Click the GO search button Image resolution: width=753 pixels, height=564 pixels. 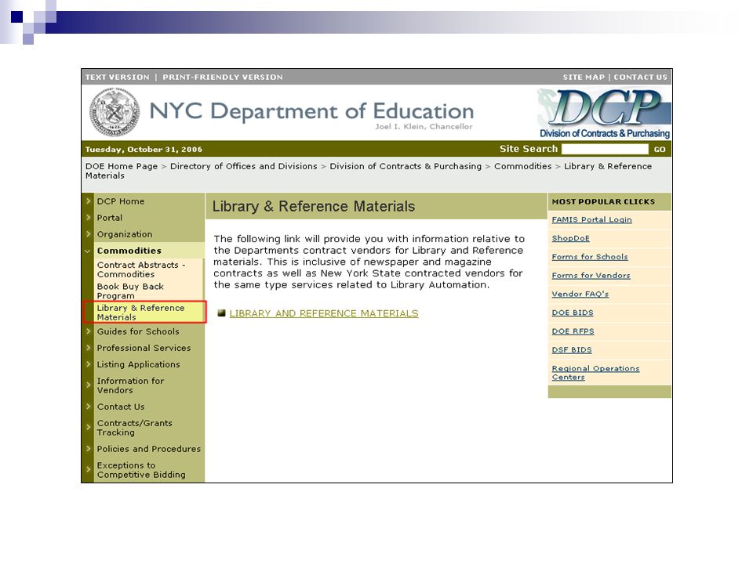(660, 149)
